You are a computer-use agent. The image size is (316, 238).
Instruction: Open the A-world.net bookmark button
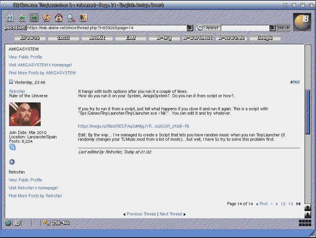point(198,38)
